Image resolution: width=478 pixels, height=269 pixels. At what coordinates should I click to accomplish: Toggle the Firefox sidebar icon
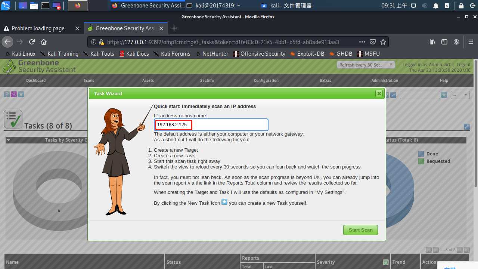pyautogui.click(x=444, y=42)
